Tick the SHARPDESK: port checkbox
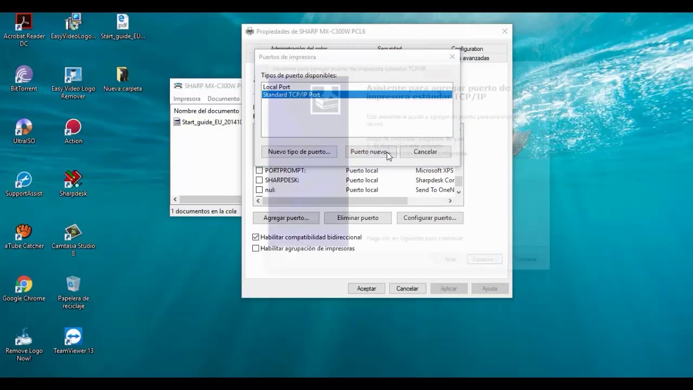 click(259, 180)
